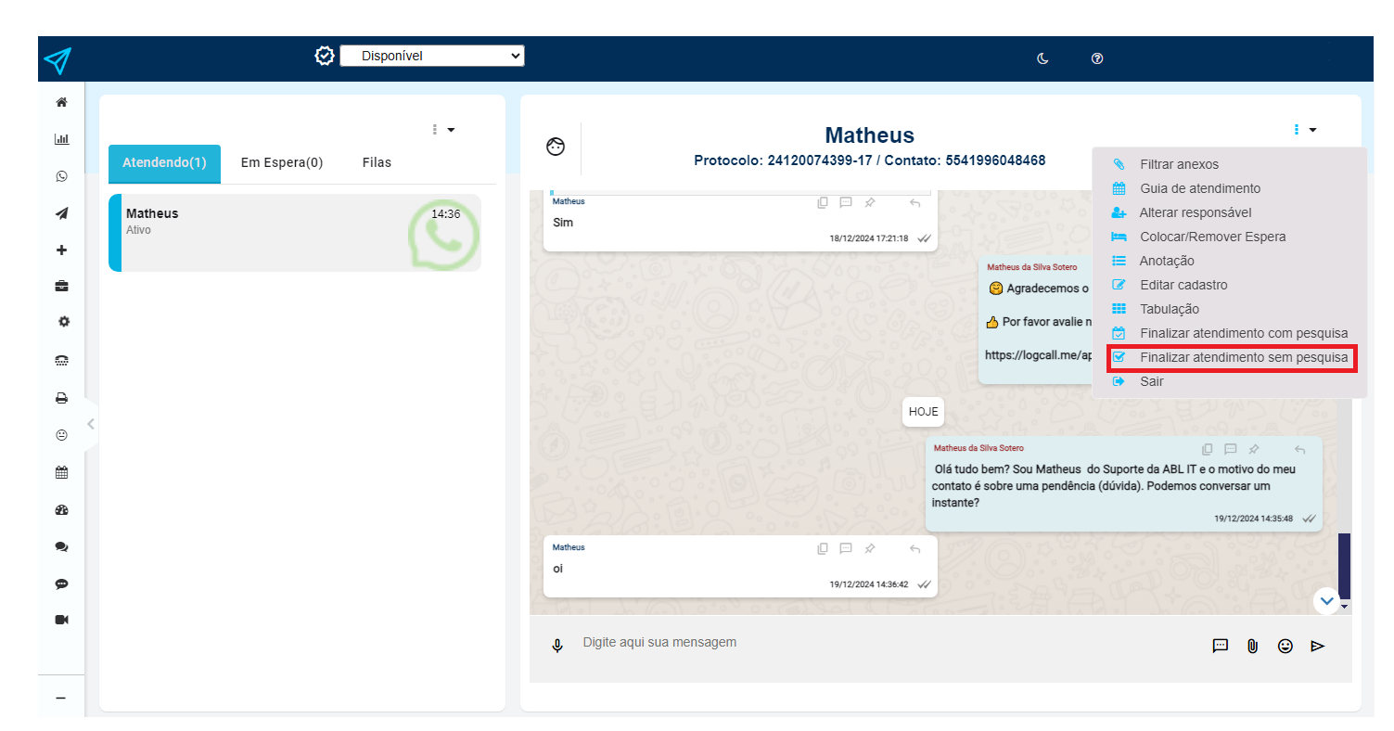The image size is (1394, 731).
Task: Click the single chat bubble sidebar icon
Action: coord(62,584)
